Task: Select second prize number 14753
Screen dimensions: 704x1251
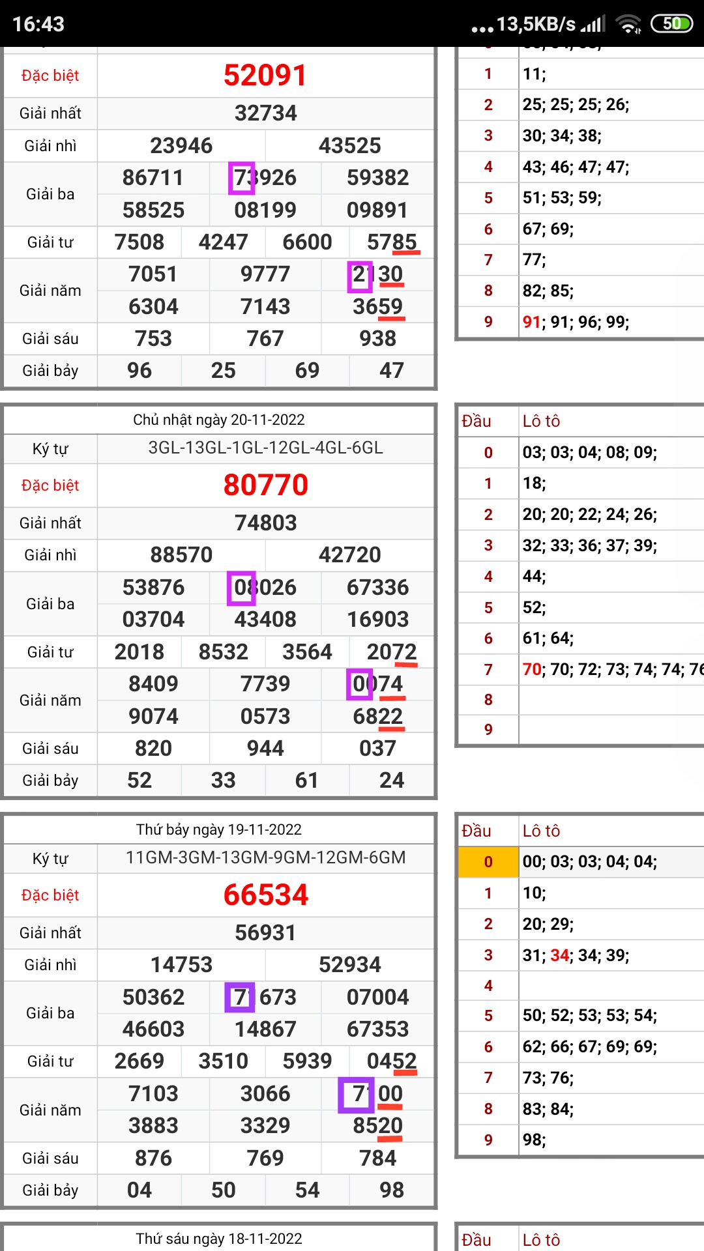Action: pos(181,965)
